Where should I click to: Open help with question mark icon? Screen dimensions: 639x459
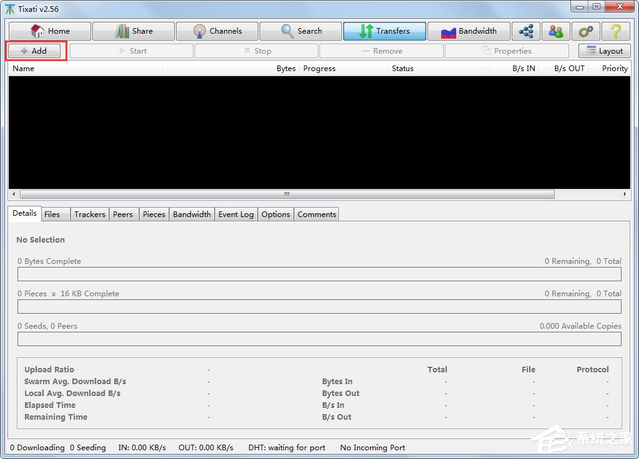pos(616,31)
